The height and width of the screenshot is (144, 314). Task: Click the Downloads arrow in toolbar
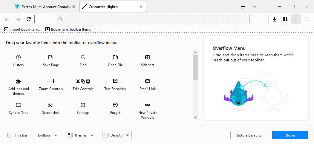[275, 19]
